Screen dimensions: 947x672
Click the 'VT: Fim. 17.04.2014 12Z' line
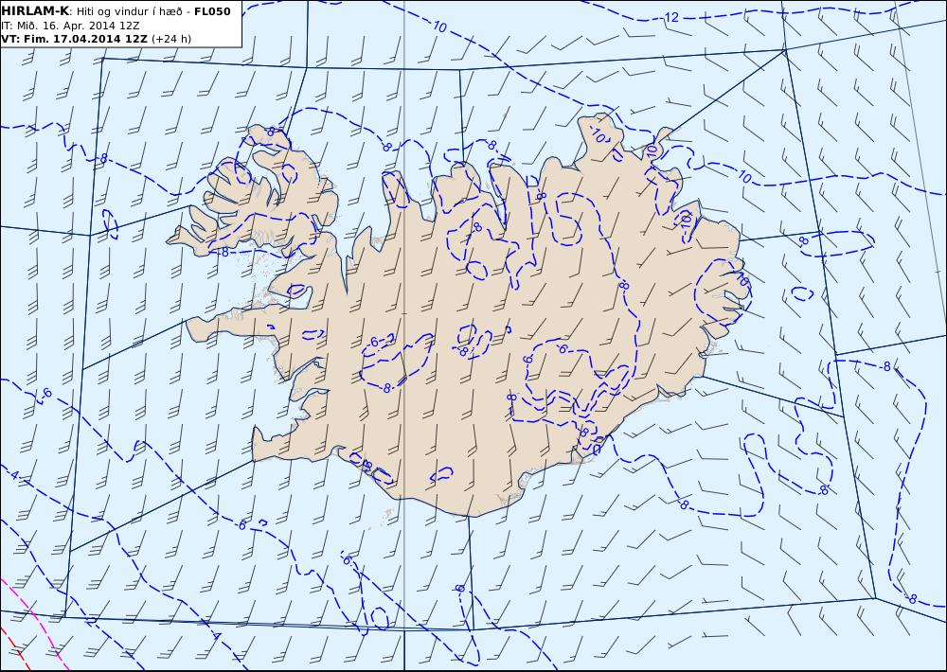tap(74, 39)
